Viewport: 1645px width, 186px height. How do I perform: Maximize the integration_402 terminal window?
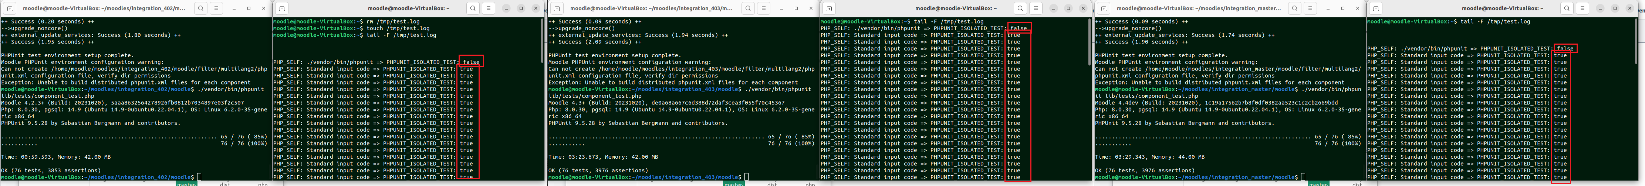(x=249, y=8)
